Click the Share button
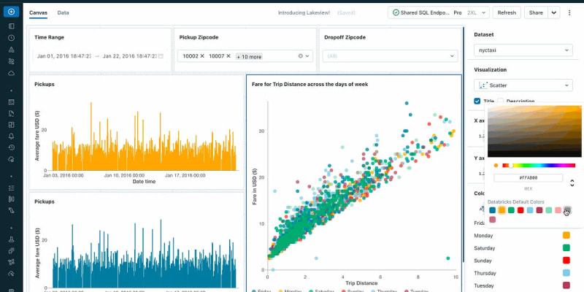The height and width of the screenshot is (292, 584). pos(536,12)
